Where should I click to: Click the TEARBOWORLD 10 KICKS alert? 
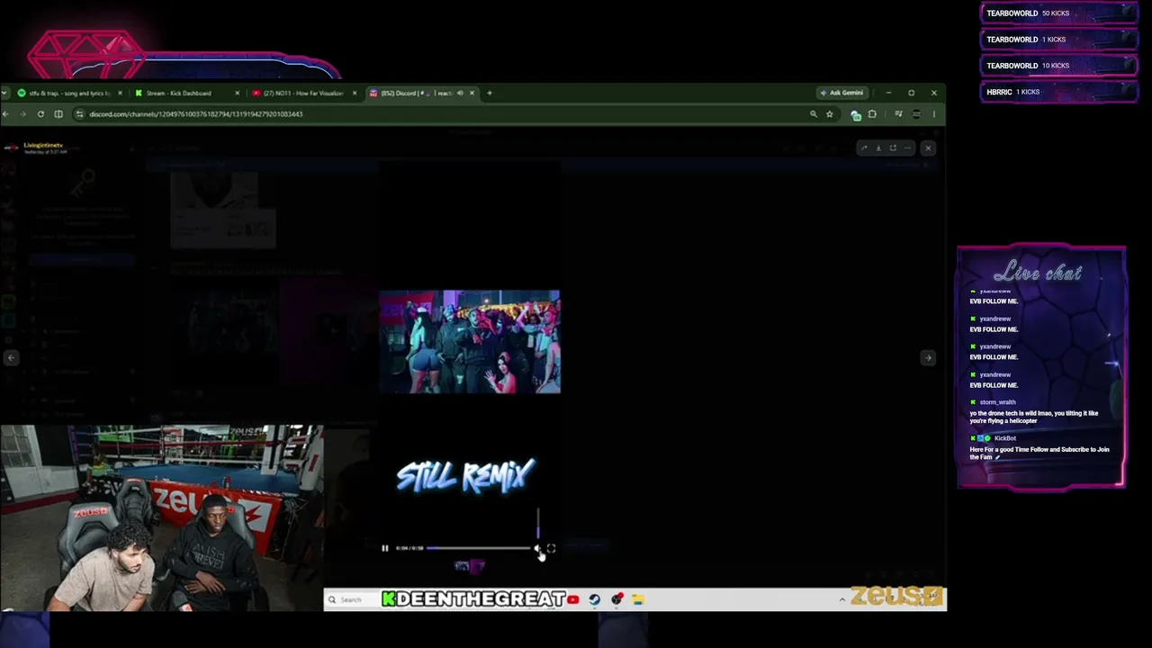pyautogui.click(x=1058, y=66)
